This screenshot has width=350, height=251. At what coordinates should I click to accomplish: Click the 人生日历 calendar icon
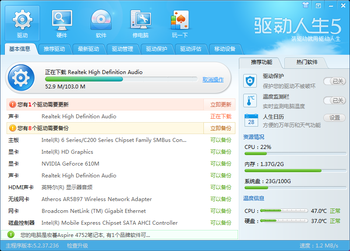click(x=251, y=120)
